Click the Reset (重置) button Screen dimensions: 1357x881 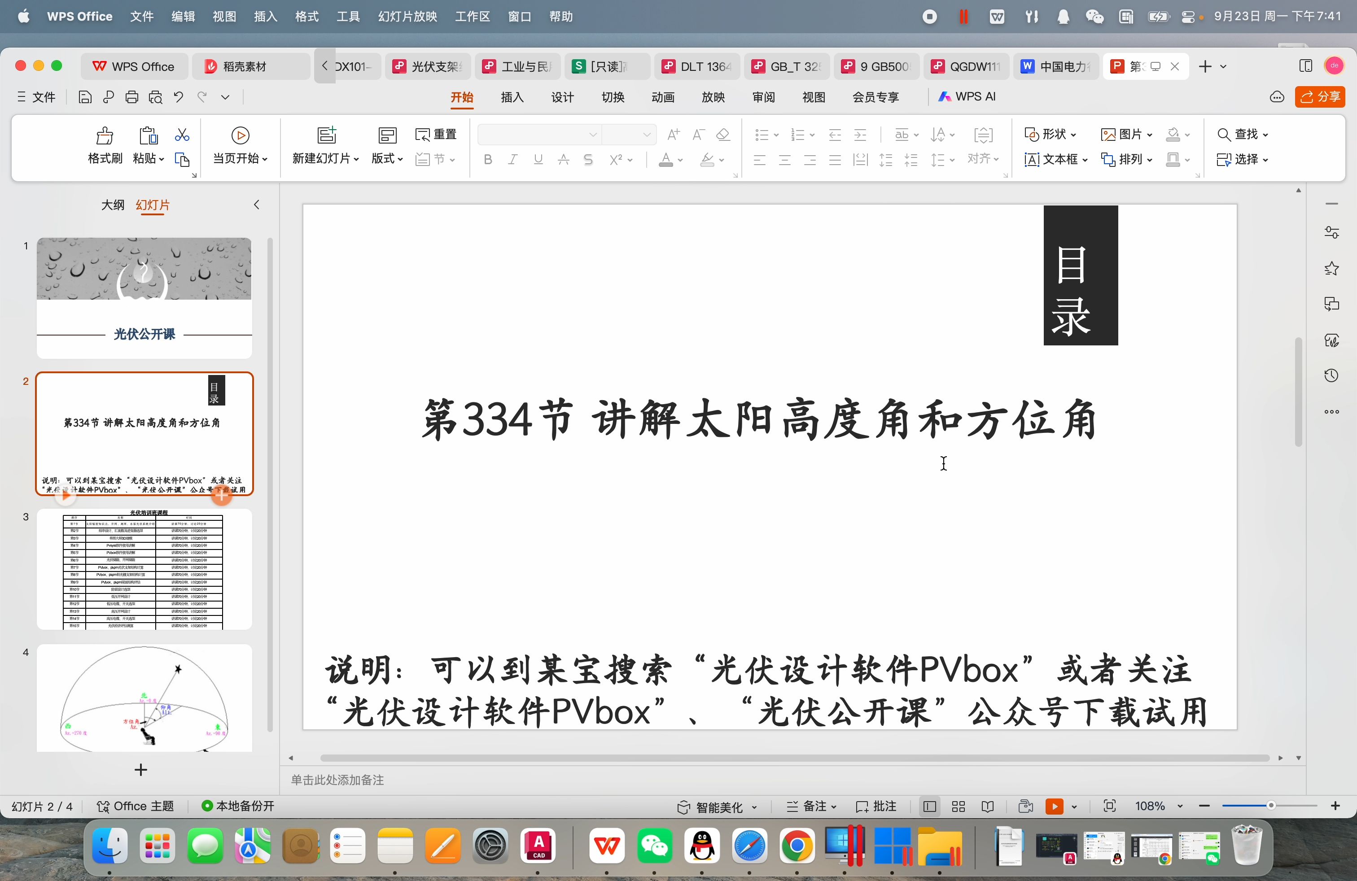point(436,135)
